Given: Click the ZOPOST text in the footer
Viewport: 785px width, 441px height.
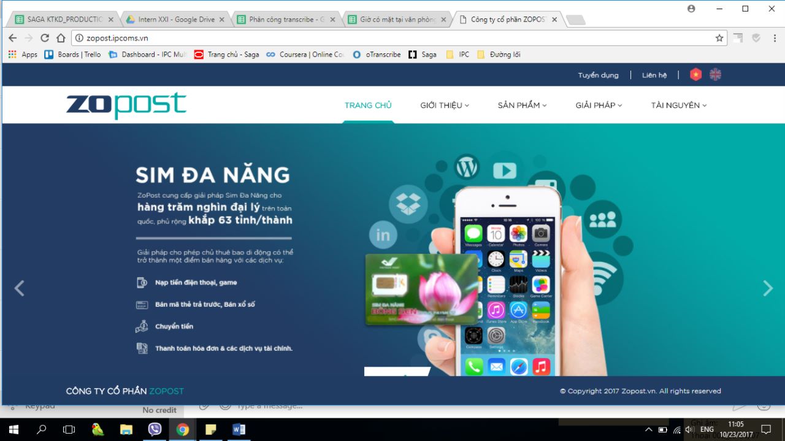Looking at the screenshot, I should (x=166, y=391).
